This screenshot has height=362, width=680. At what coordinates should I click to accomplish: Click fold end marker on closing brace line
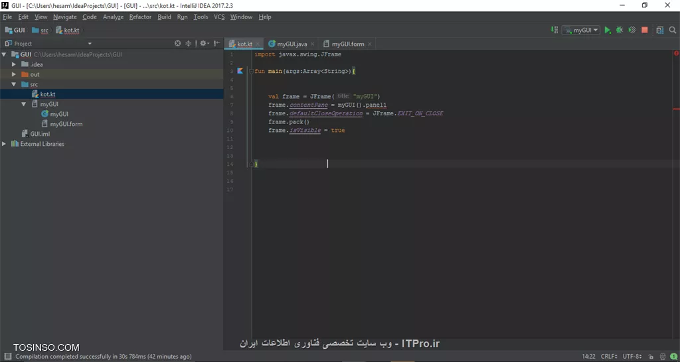pos(251,164)
